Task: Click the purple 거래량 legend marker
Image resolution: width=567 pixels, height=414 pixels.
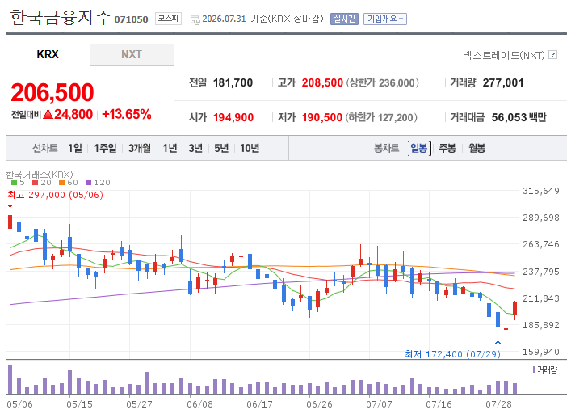Action: [x=534, y=370]
